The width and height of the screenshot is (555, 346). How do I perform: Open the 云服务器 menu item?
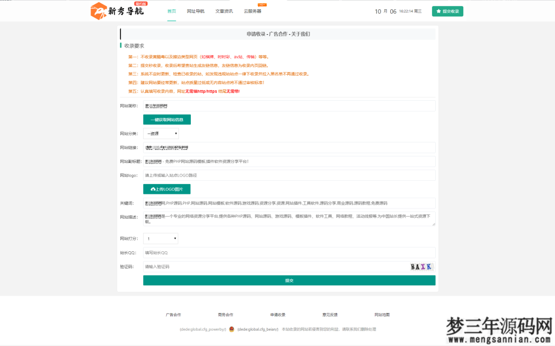[253, 11]
